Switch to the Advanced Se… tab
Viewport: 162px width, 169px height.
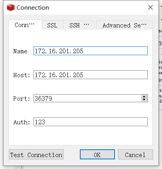pyautogui.click(x=124, y=25)
